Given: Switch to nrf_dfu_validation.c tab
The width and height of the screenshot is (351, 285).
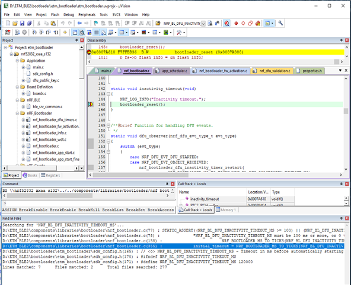Looking at the screenshot, I should [x=272, y=71].
